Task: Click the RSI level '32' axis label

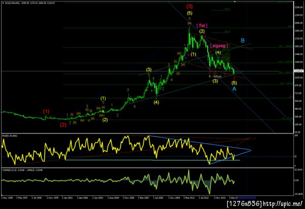Action: [295, 156]
